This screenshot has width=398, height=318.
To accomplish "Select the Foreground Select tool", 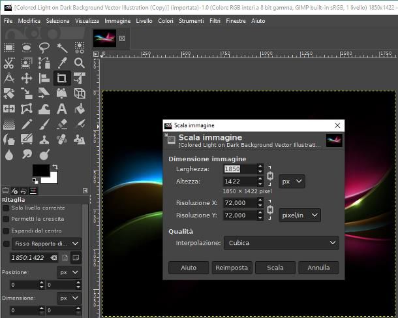I will click(x=27, y=63).
